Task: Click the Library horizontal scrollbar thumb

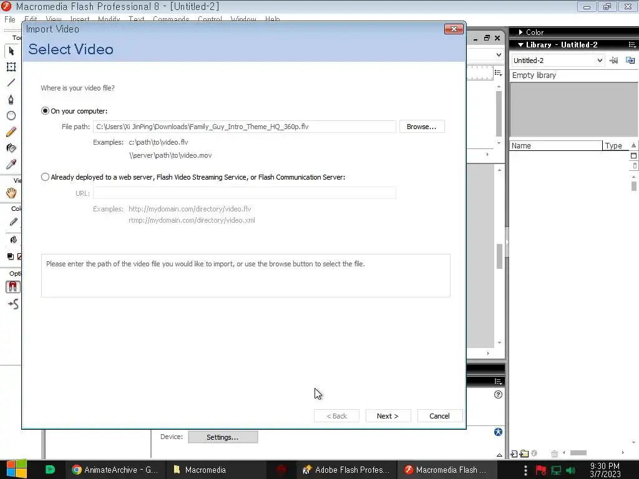Action: tap(578, 453)
